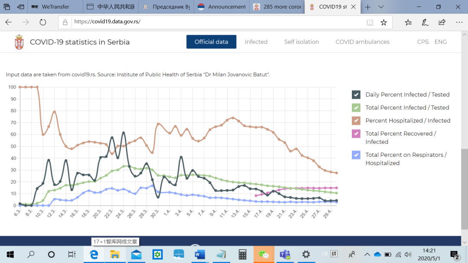Toggle Percent Hospitalized / Infected series
Image resolution: width=468 pixels, height=263 pixels.
[356, 120]
